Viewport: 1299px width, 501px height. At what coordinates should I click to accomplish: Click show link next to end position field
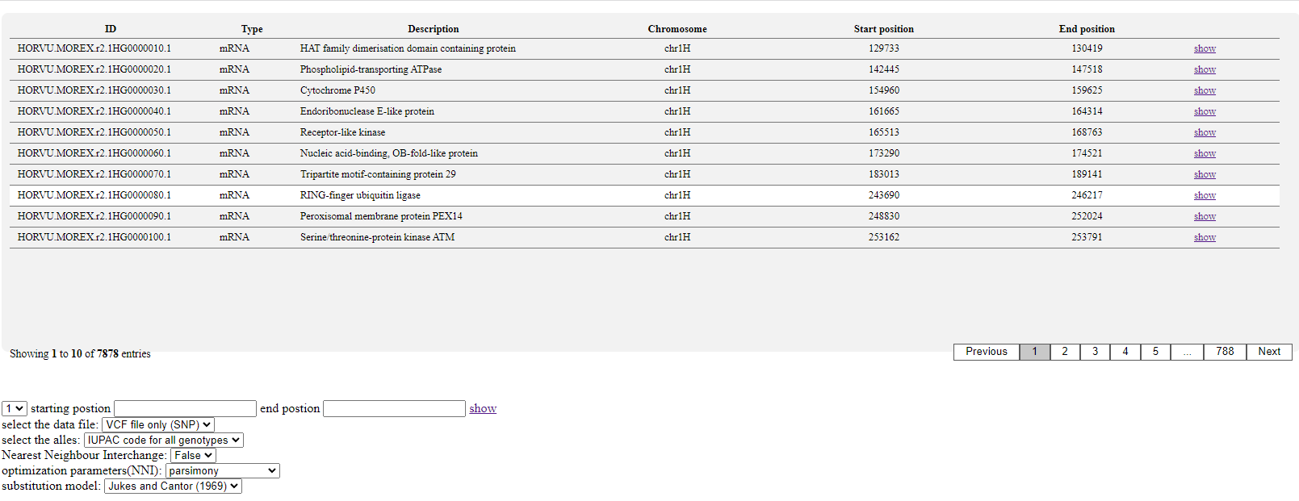[483, 408]
